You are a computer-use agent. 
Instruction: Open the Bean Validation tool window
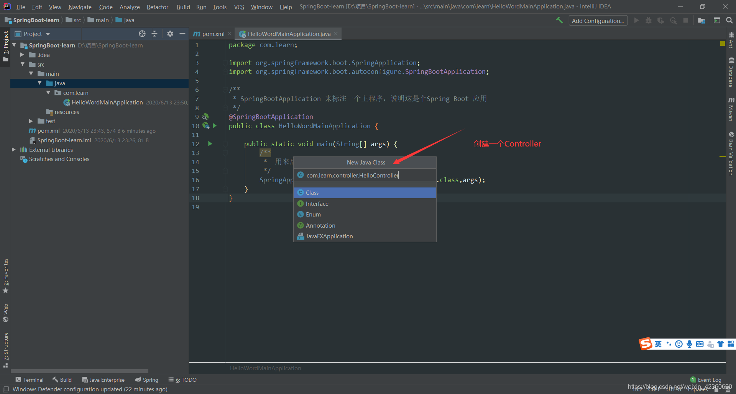point(731,153)
